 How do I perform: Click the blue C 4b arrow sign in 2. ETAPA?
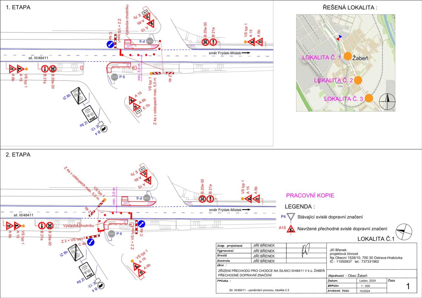91,243
